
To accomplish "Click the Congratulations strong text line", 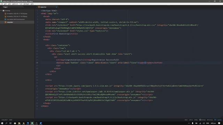I will (87, 60).
